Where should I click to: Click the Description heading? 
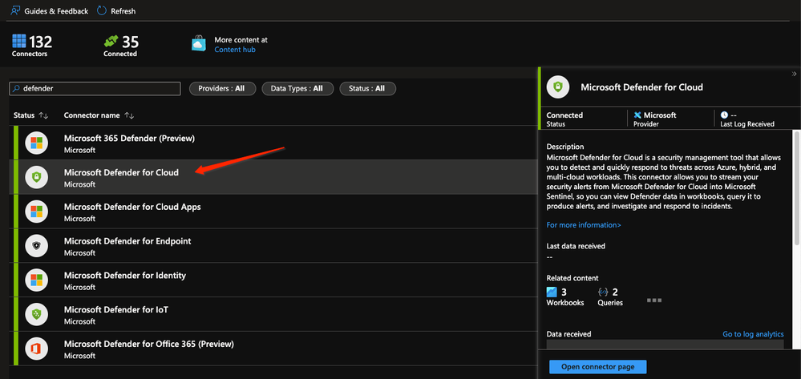pyautogui.click(x=565, y=147)
